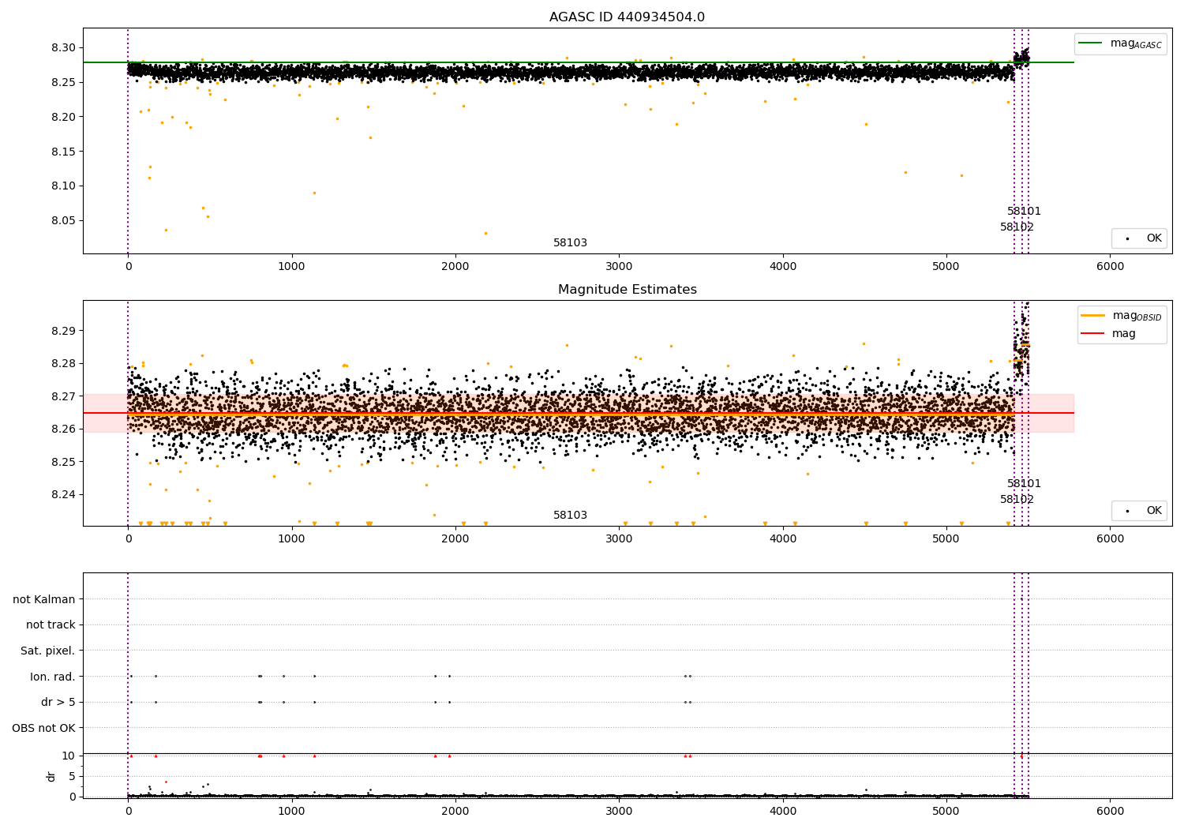Click the 4000 x-axis tick in Magnitude Estimates plot
Viewport: 1184px width, 829px height.
pyautogui.click(x=783, y=539)
